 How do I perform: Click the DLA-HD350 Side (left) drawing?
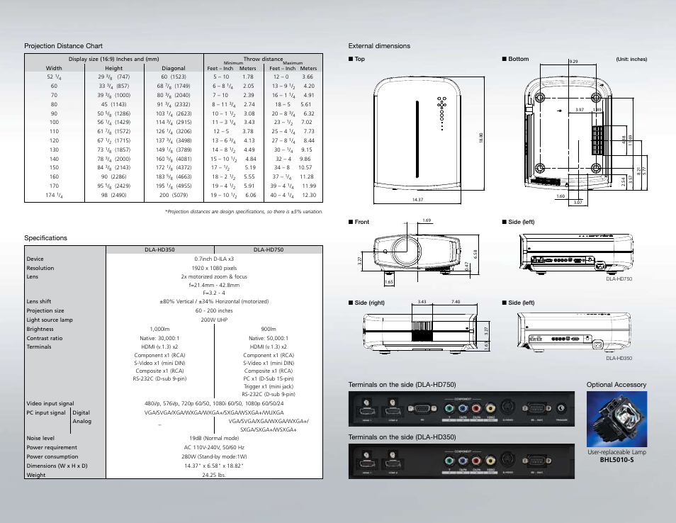tap(574, 333)
